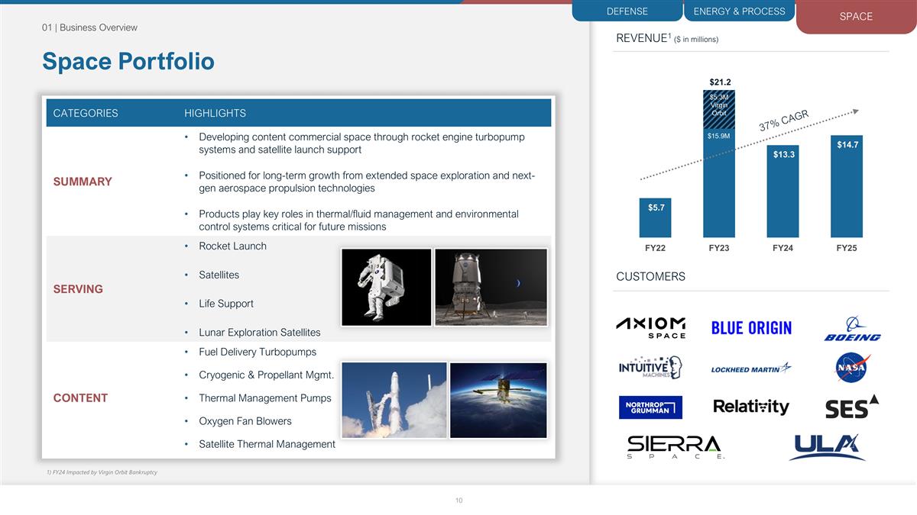The image size is (917, 515).
Task: Select the Axiom Space logo
Action: [650, 327]
